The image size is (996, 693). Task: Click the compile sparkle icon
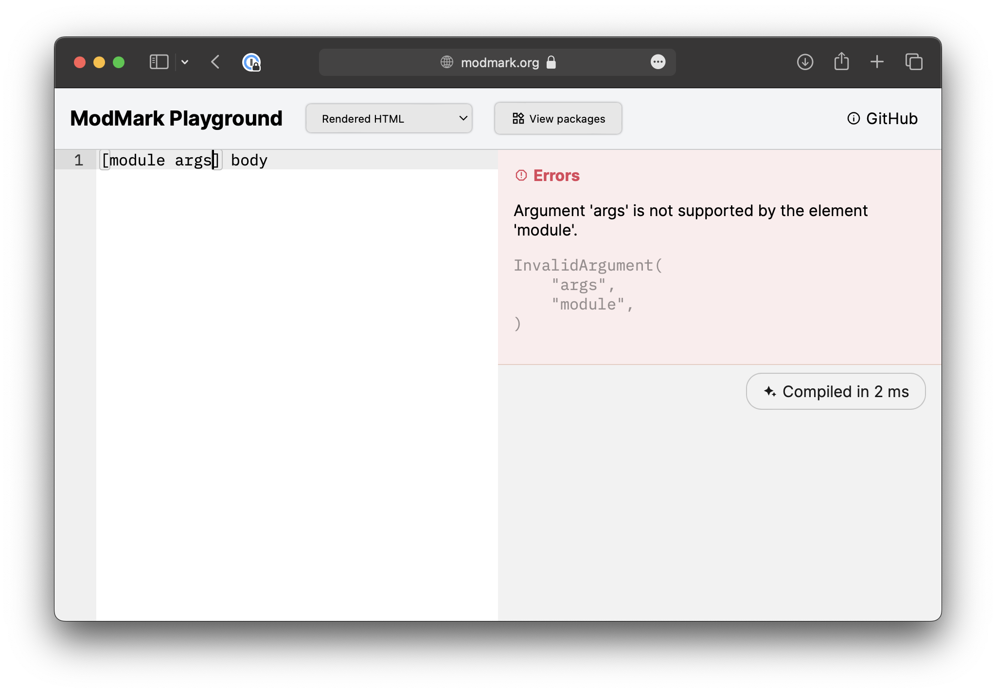point(769,391)
